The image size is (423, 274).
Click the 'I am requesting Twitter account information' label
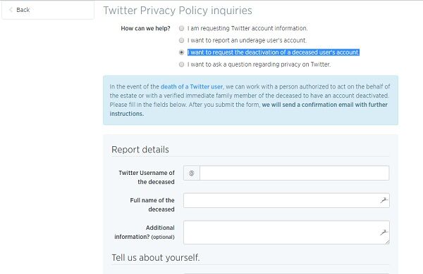tap(247, 28)
